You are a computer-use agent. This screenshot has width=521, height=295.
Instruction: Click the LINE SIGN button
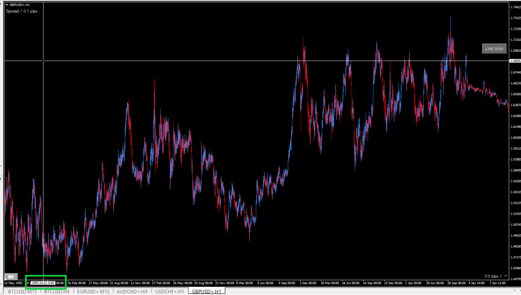[x=494, y=49]
